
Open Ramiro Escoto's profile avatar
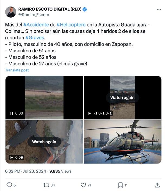point(11,12)
